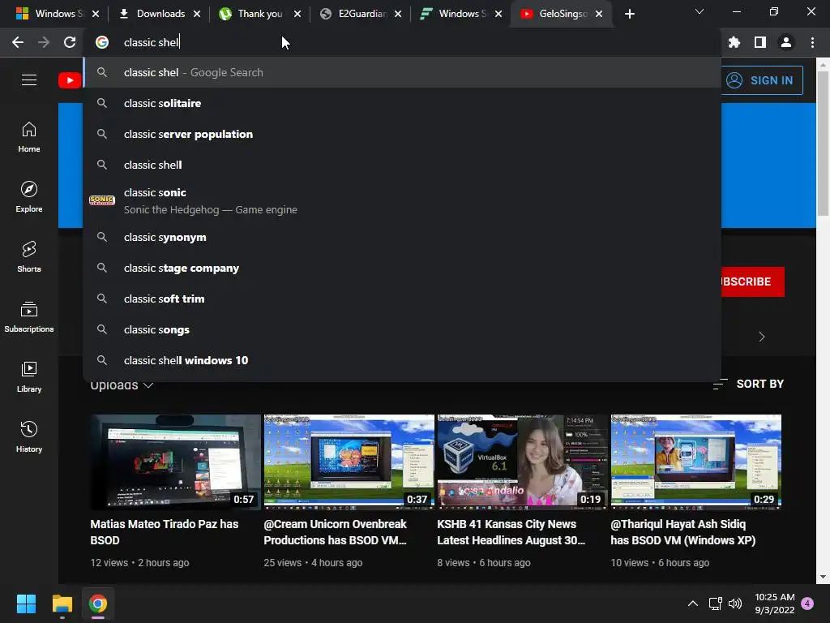Open Library in YouTube sidebar
The height and width of the screenshot is (623, 830).
[29, 376]
